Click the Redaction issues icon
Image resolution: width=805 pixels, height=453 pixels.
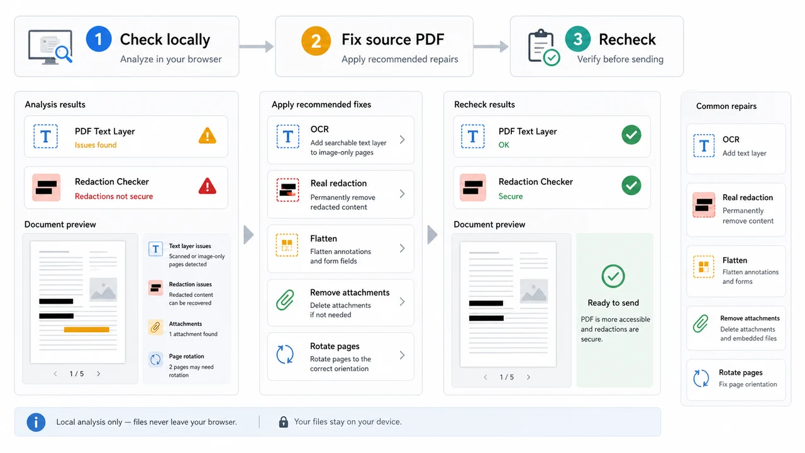tap(155, 288)
